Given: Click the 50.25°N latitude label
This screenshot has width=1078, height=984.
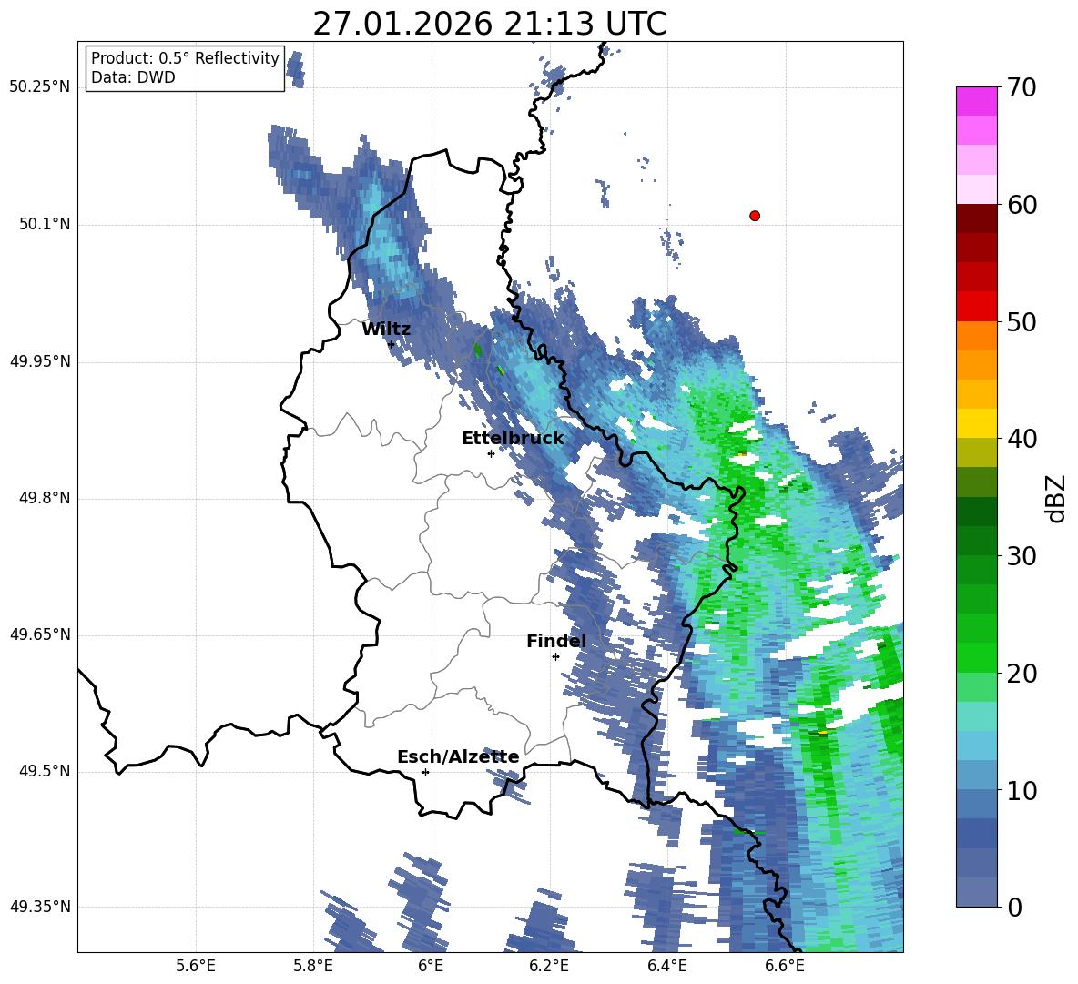Looking at the screenshot, I should pyautogui.click(x=40, y=87).
